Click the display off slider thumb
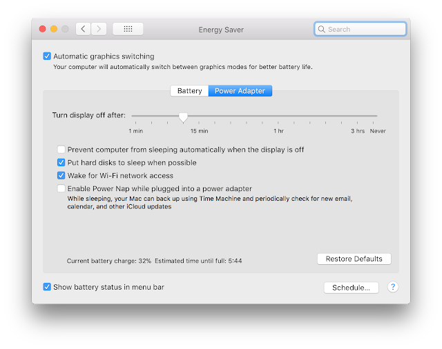442x349 pixels. click(183, 117)
